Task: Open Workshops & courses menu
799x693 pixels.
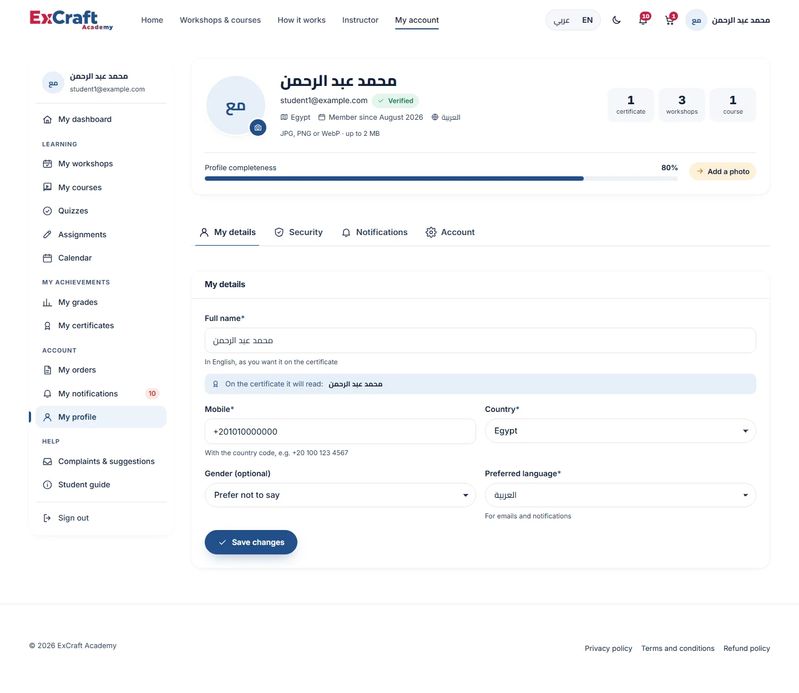Action: click(220, 20)
